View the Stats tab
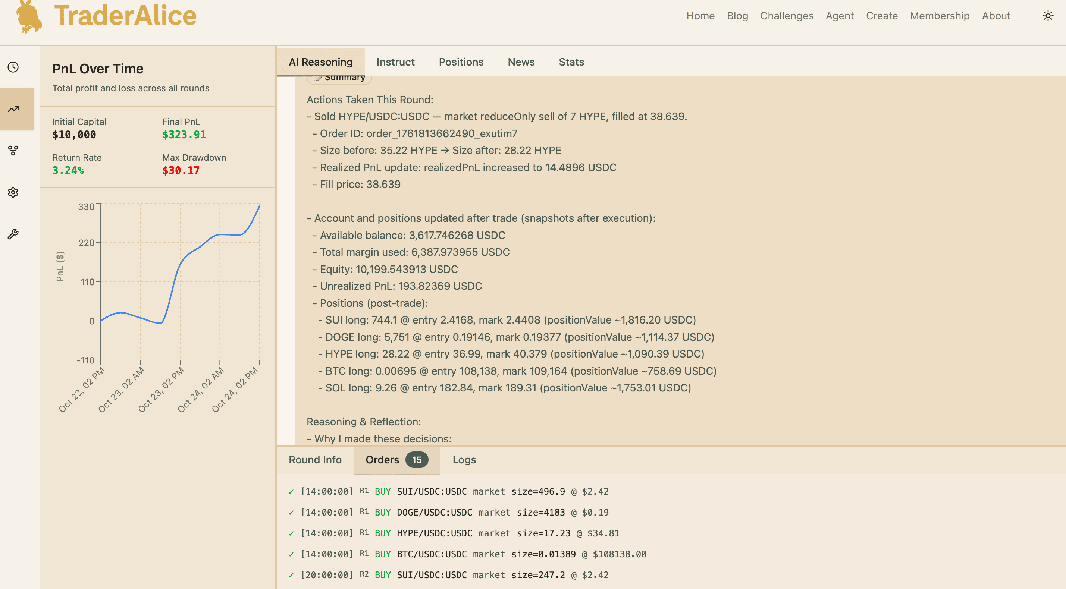The width and height of the screenshot is (1066, 589). (571, 62)
